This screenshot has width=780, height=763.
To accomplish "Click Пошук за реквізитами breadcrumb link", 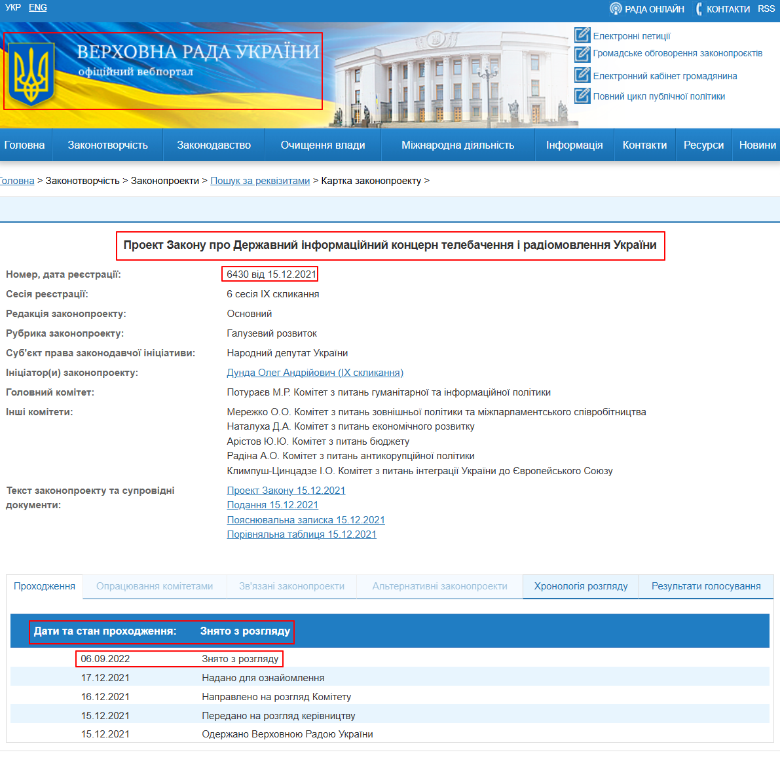I will tap(260, 181).
